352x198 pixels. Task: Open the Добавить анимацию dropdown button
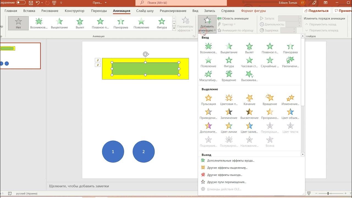(x=207, y=24)
